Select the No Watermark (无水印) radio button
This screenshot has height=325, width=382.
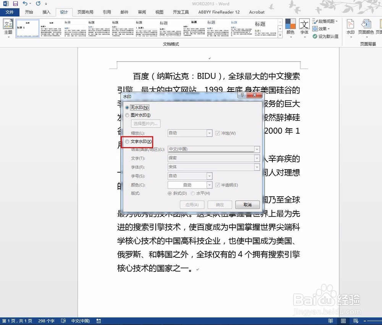[x=127, y=107]
